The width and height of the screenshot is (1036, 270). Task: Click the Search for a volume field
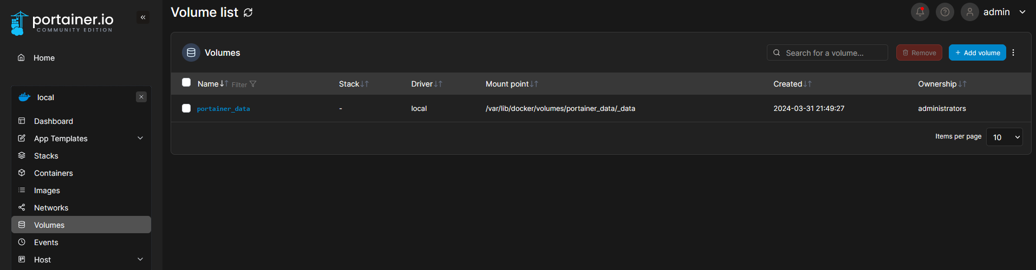pos(828,52)
